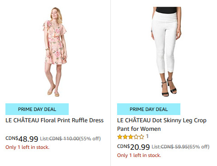Click the third gold star in rating
The width and height of the screenshot is (217, 166).
click(131, 137)
